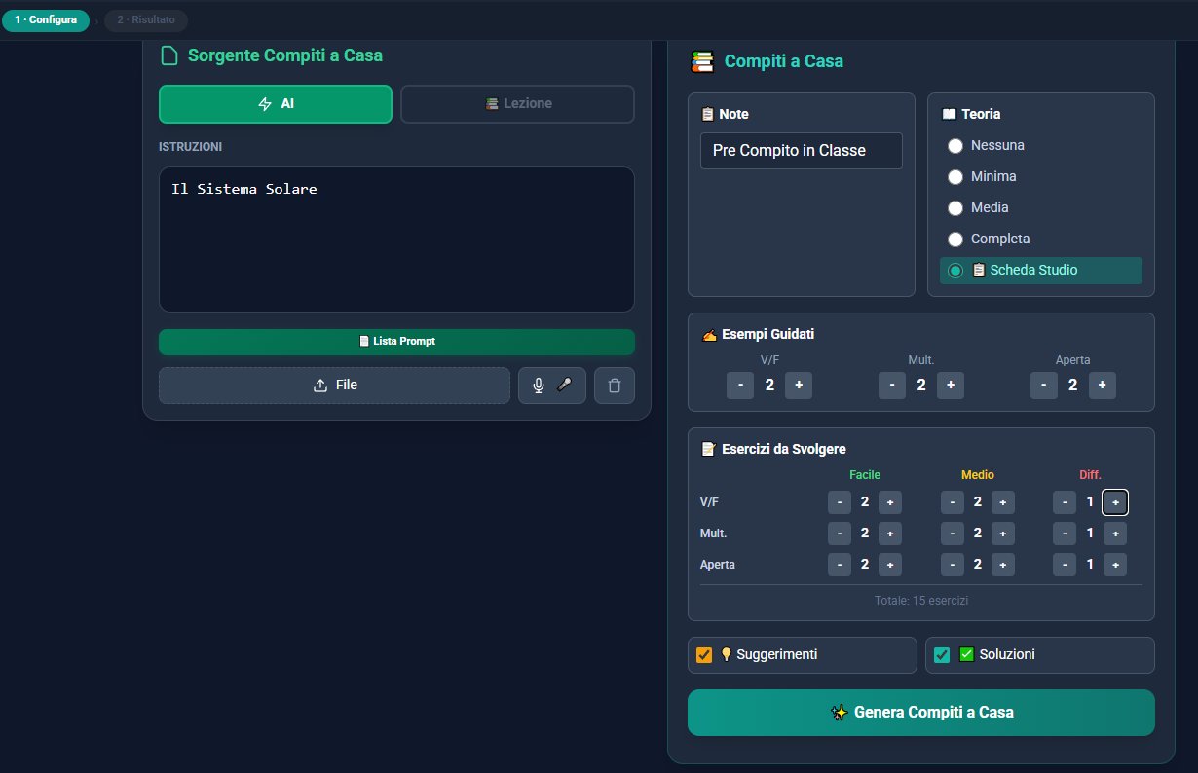
Task: Switch to the Lezione source tab
Action: click(x=517, y=104)
